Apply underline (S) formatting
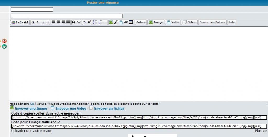 pos(43,22)
